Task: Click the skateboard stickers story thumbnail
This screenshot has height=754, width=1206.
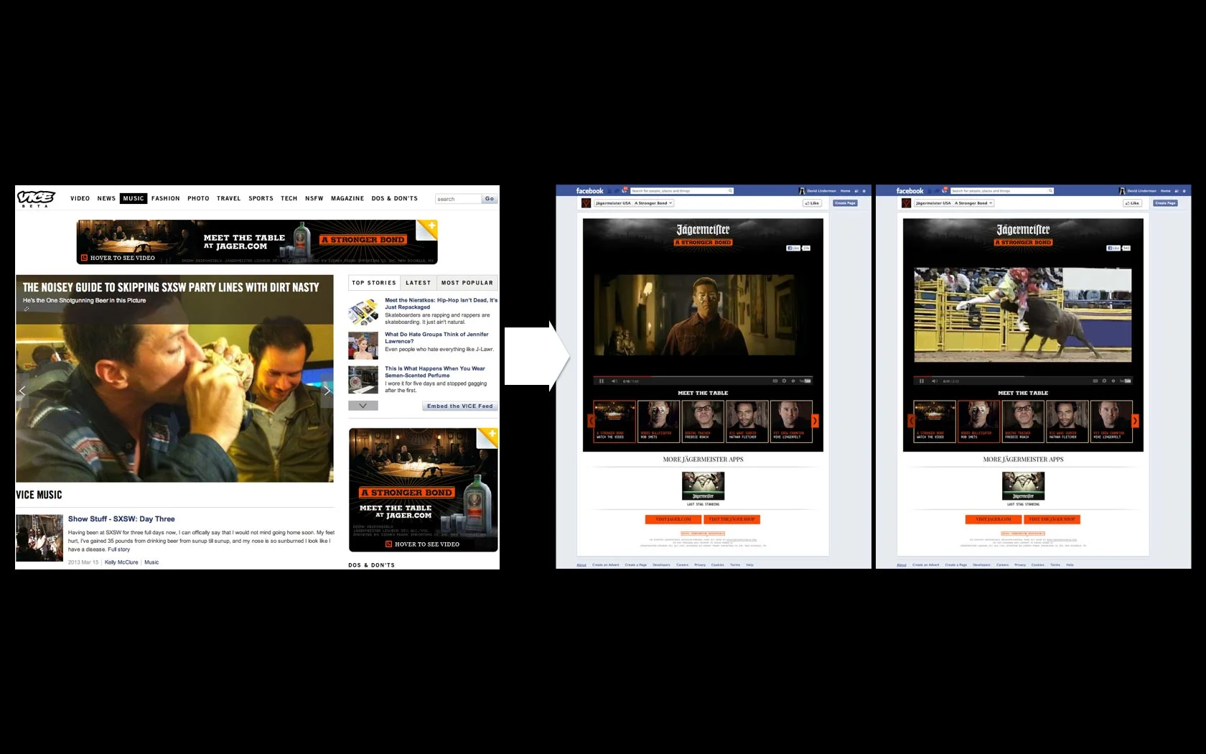Action: coord(363,312)
